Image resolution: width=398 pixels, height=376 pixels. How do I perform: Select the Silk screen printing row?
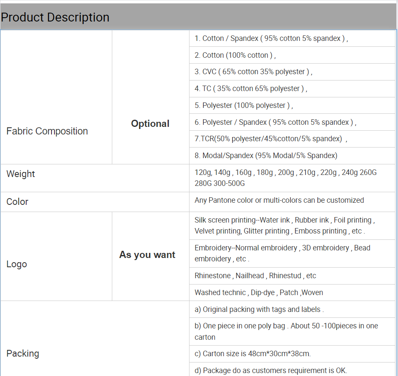click(x=284, y=226)
